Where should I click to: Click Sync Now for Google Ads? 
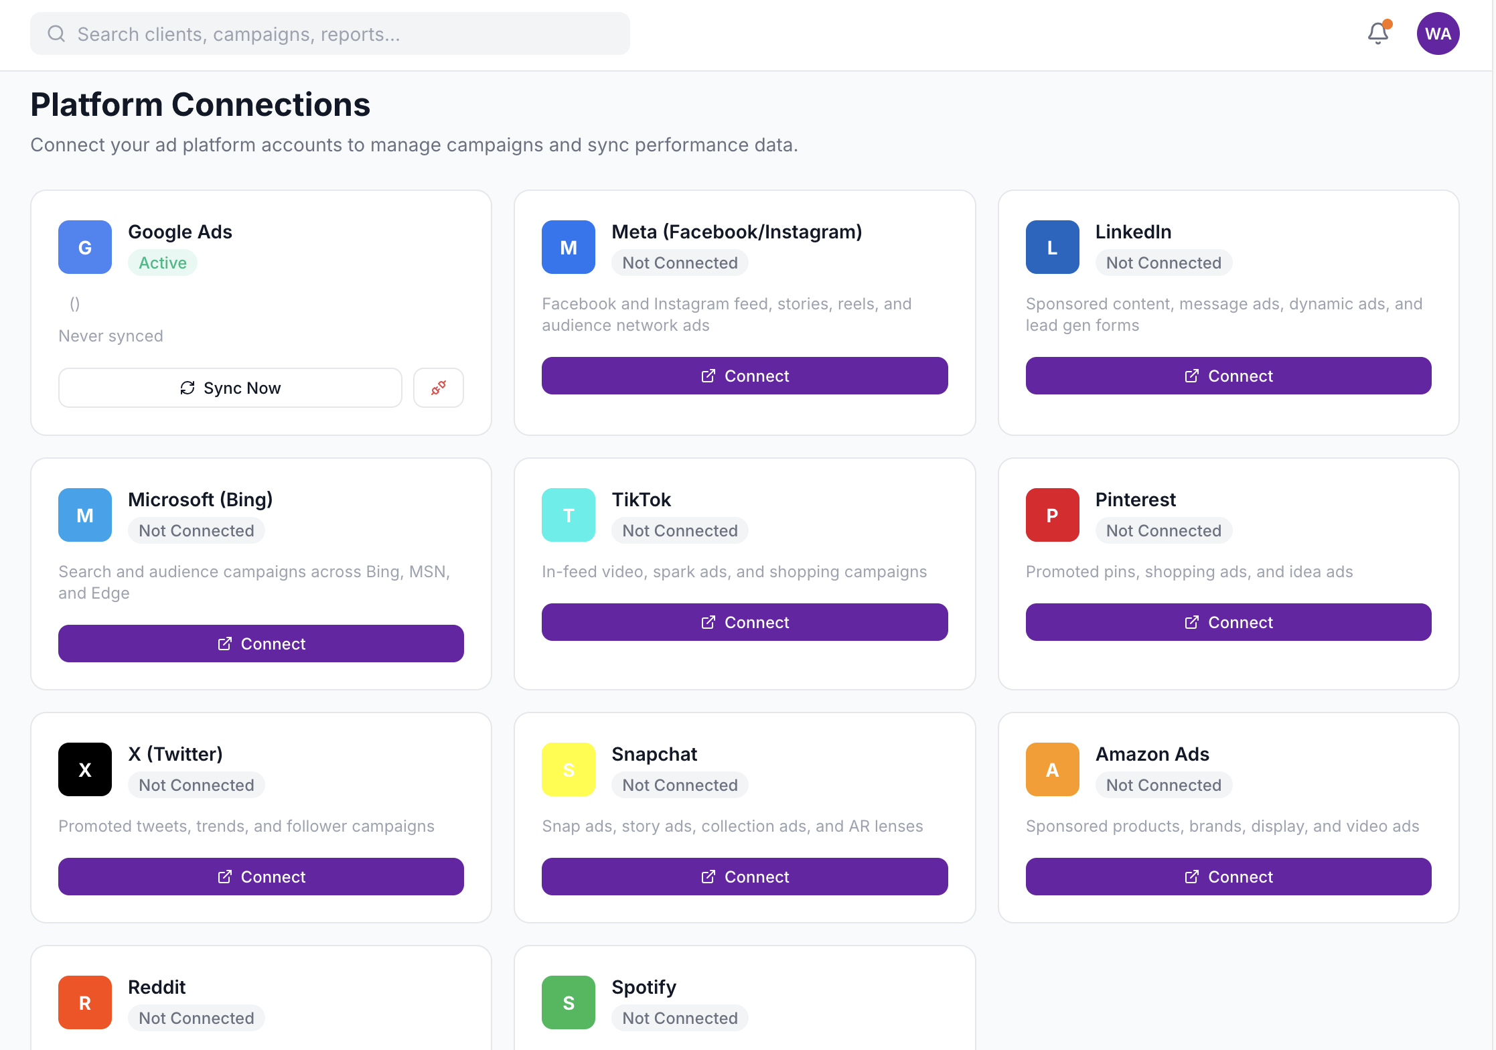(230, 387)
